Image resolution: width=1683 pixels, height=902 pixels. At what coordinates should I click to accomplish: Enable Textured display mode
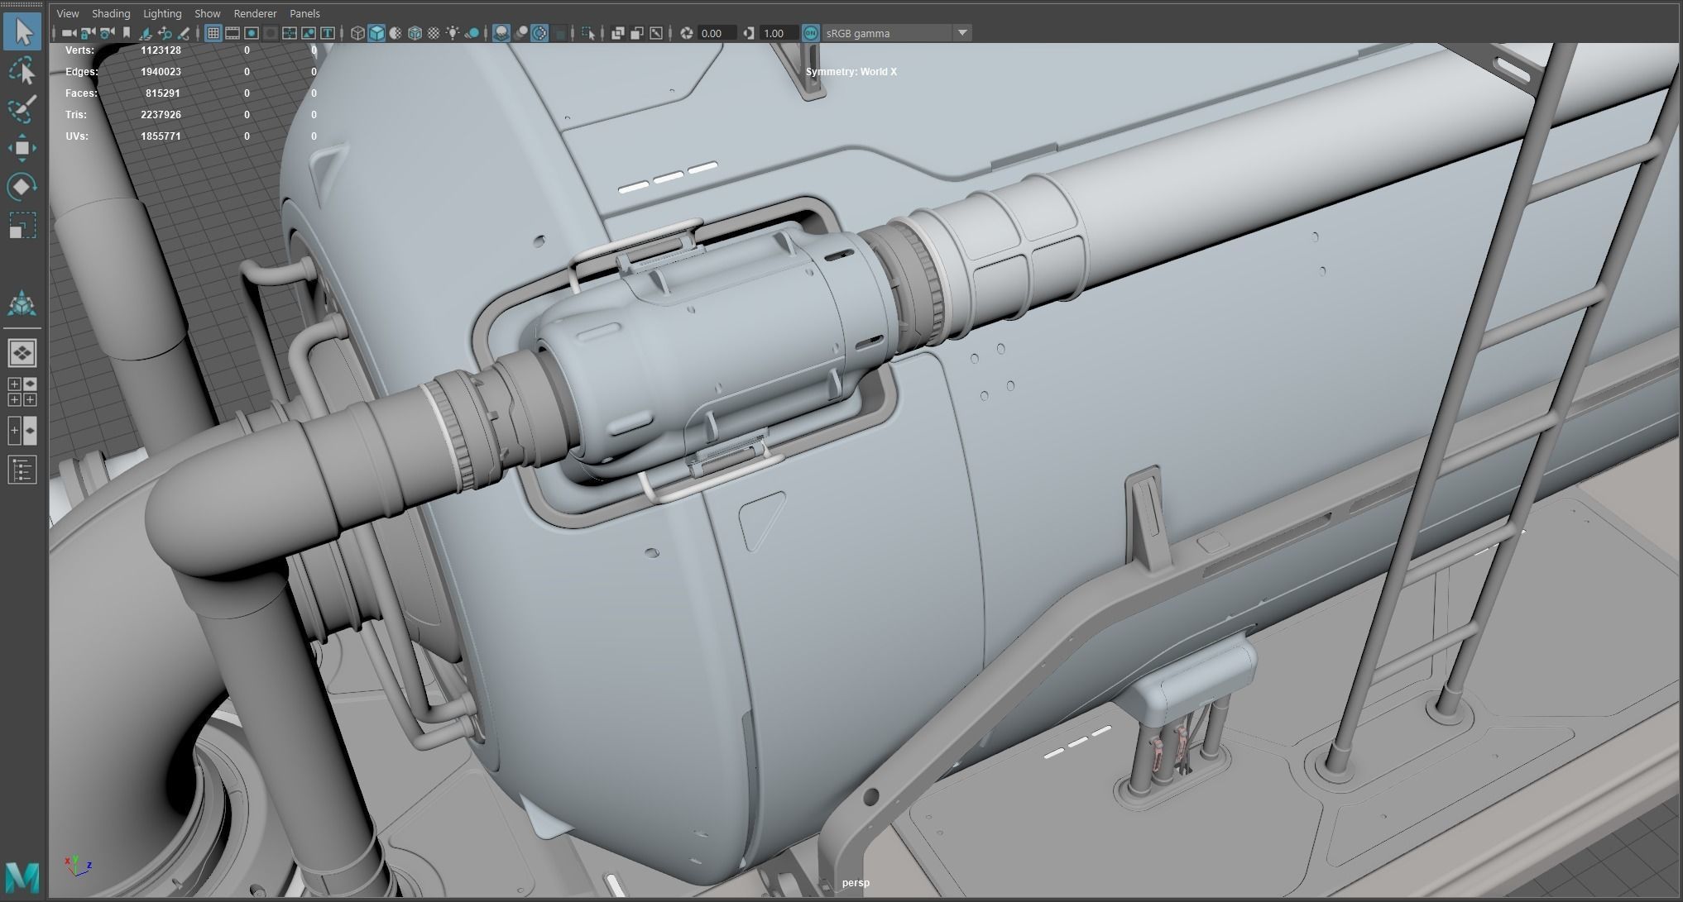434,33
